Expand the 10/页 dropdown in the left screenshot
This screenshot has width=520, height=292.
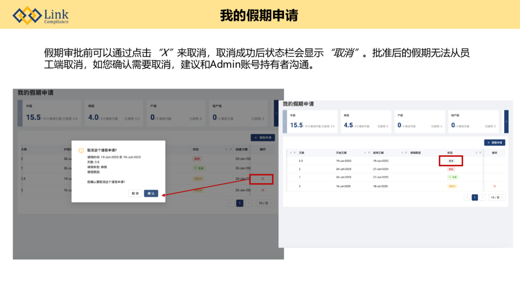(x=264, y=203)
